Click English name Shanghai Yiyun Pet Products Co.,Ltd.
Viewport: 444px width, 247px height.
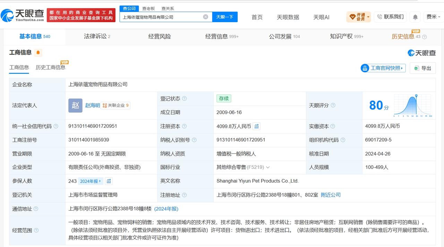pos(257,181)
